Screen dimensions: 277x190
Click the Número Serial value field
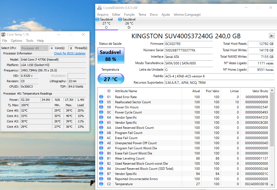(x=189, y=50)
